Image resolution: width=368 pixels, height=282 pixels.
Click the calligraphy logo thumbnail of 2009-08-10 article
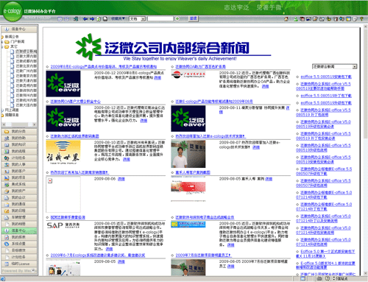tap(63, 152)
